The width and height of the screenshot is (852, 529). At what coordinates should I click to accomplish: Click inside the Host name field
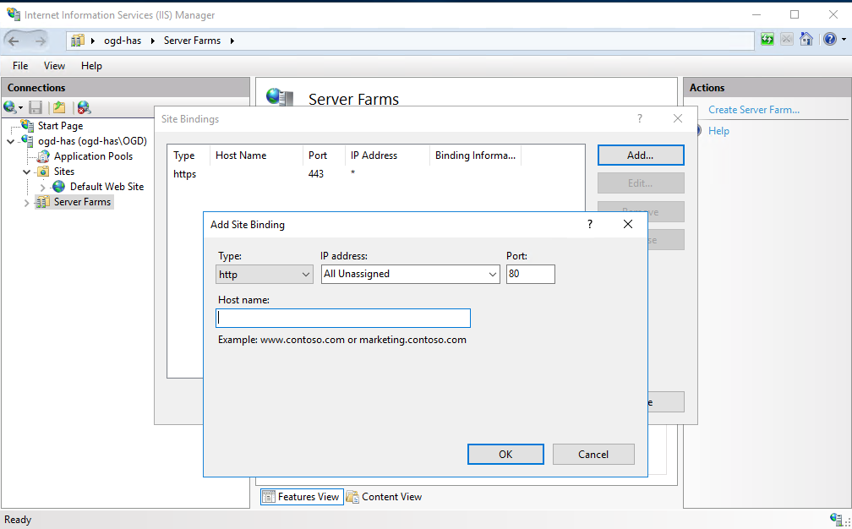coord(342,318)
